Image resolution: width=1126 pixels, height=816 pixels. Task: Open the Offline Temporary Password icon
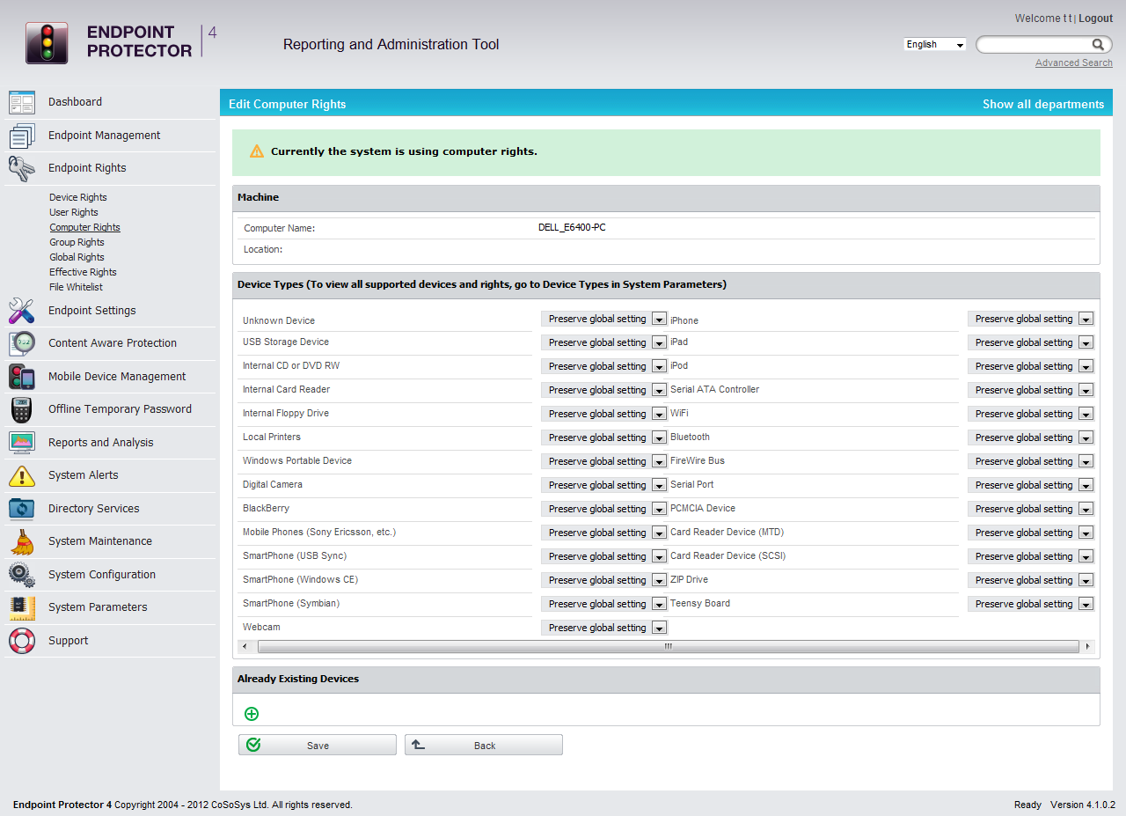(22, 409)
